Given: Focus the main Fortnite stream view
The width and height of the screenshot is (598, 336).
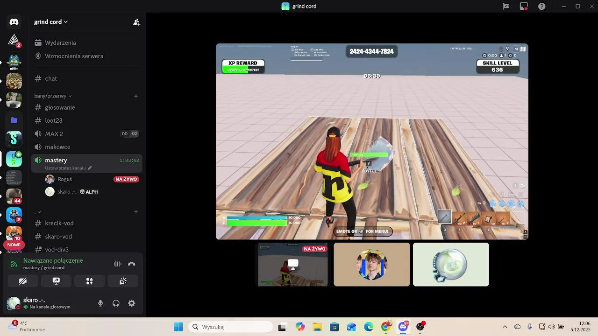Looking at the screenshot, I should point(372,141).
